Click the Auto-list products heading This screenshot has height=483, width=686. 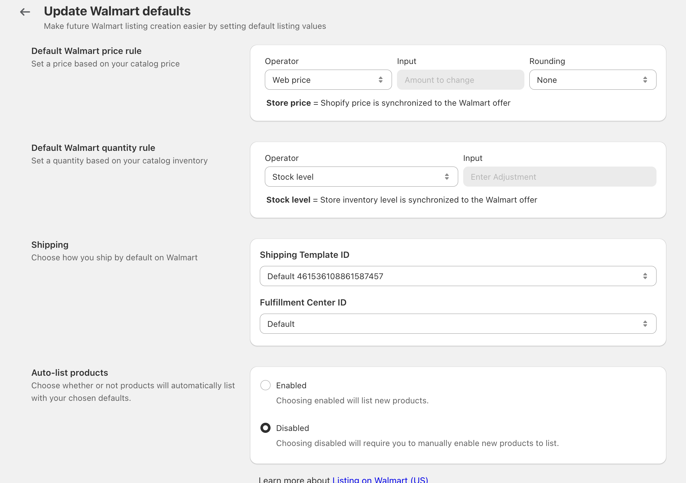pos(70,373)
